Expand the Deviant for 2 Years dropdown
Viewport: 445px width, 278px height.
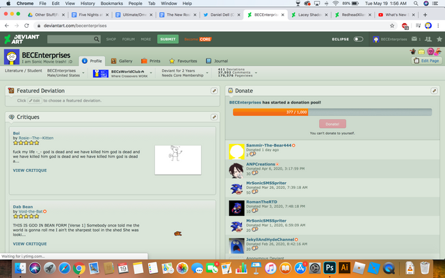[x=207, y=73]
